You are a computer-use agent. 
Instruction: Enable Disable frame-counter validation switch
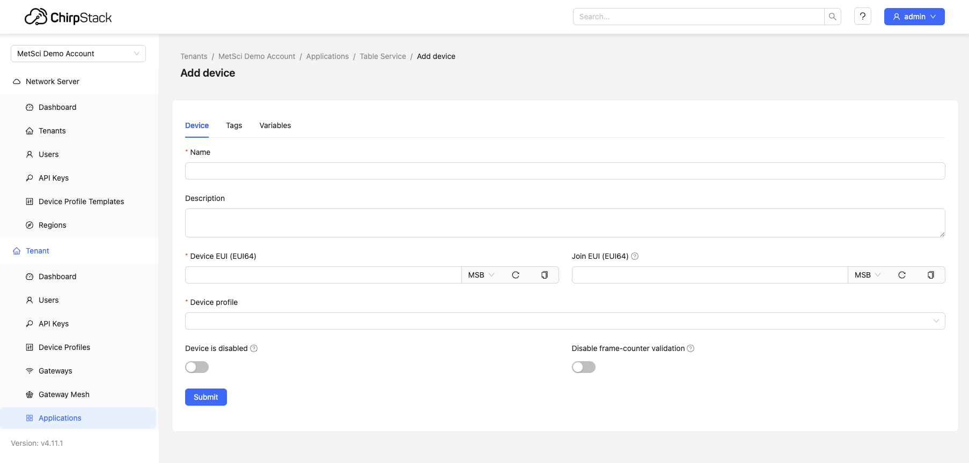[x=583, y=367]
